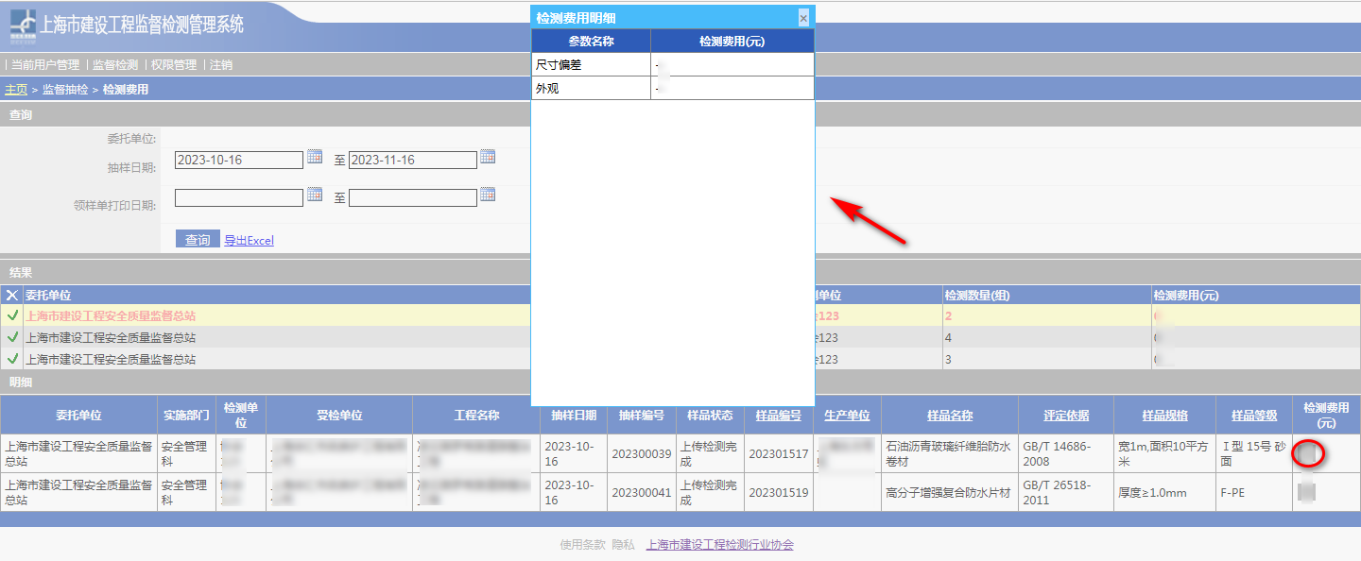Image resolution: width=1361 pixels, height=561 pixels.
Task: Click the 2023-10-16 sampling start date field
Action: tap(239, 160)
